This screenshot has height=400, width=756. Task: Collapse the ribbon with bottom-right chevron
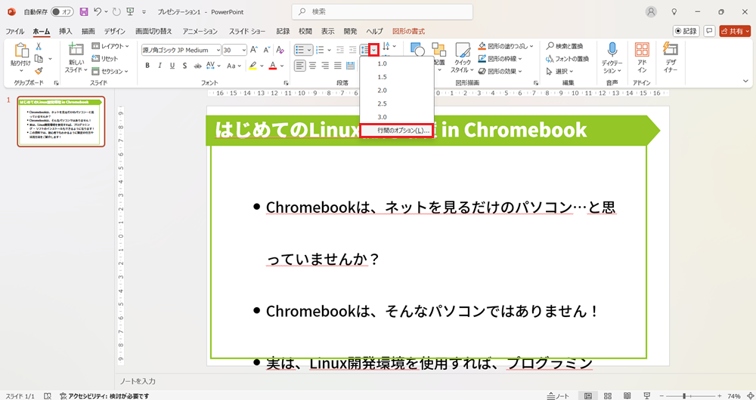click(x=746, y=81)
